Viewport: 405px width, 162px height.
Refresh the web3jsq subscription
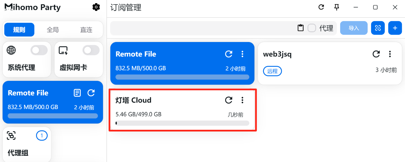[x=376, y=54]
